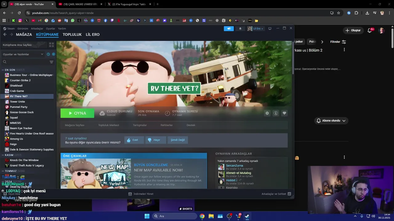394x221 pixels.
Task: Click the library grid view icon
Action: pos(51,45)
